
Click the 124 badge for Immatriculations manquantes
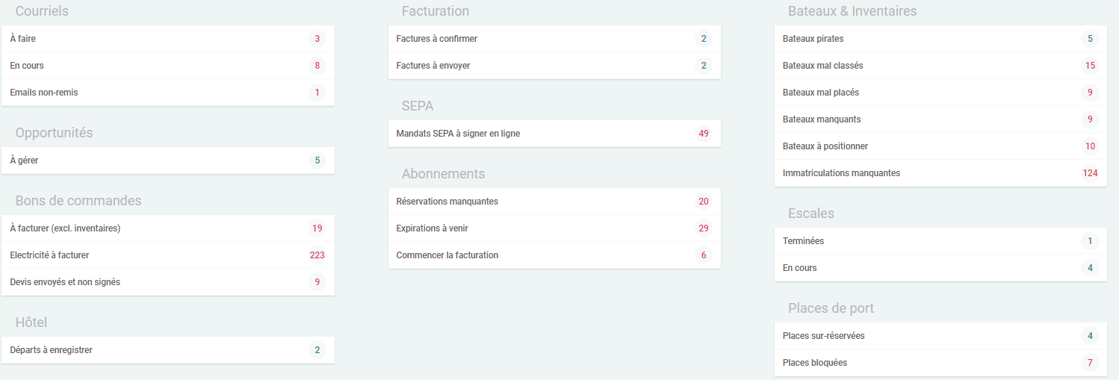coord(1090,173)
